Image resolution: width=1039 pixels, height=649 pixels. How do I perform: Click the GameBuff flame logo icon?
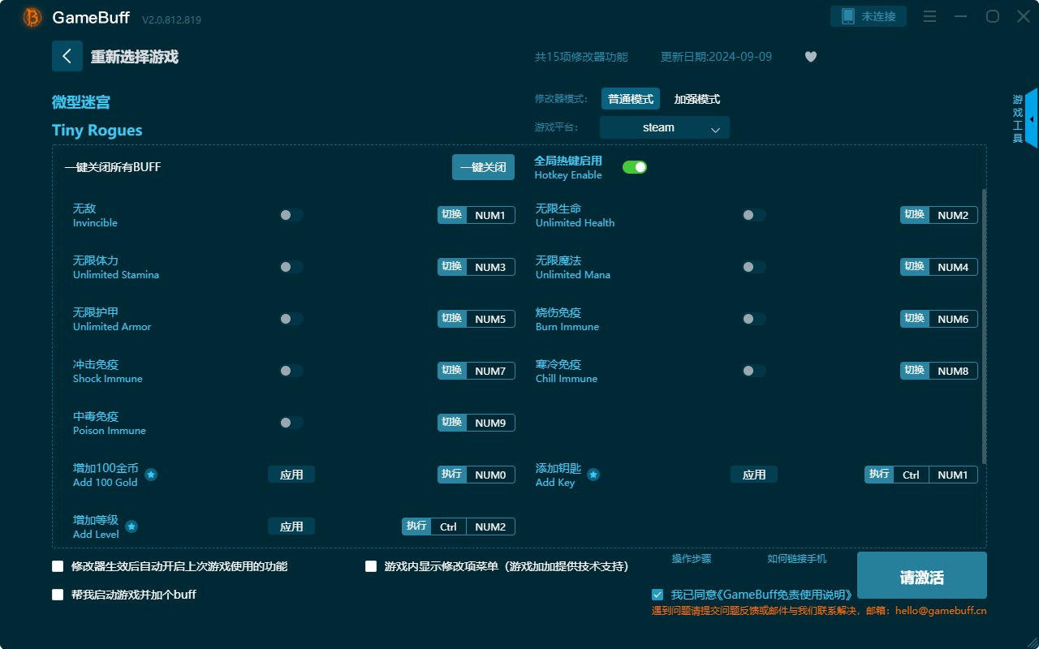pos(32,17)
